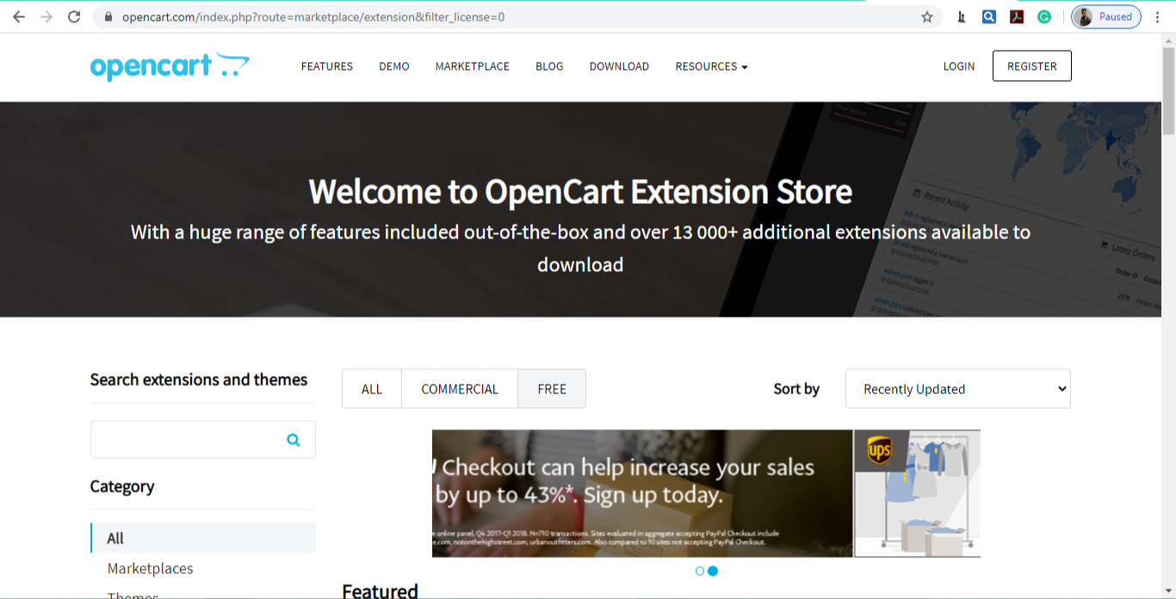Image resolution: width=1176 pixels, height=599 pixels.
Task: Select the COMMERCIAL filter tab
Action: click(460, 389)
